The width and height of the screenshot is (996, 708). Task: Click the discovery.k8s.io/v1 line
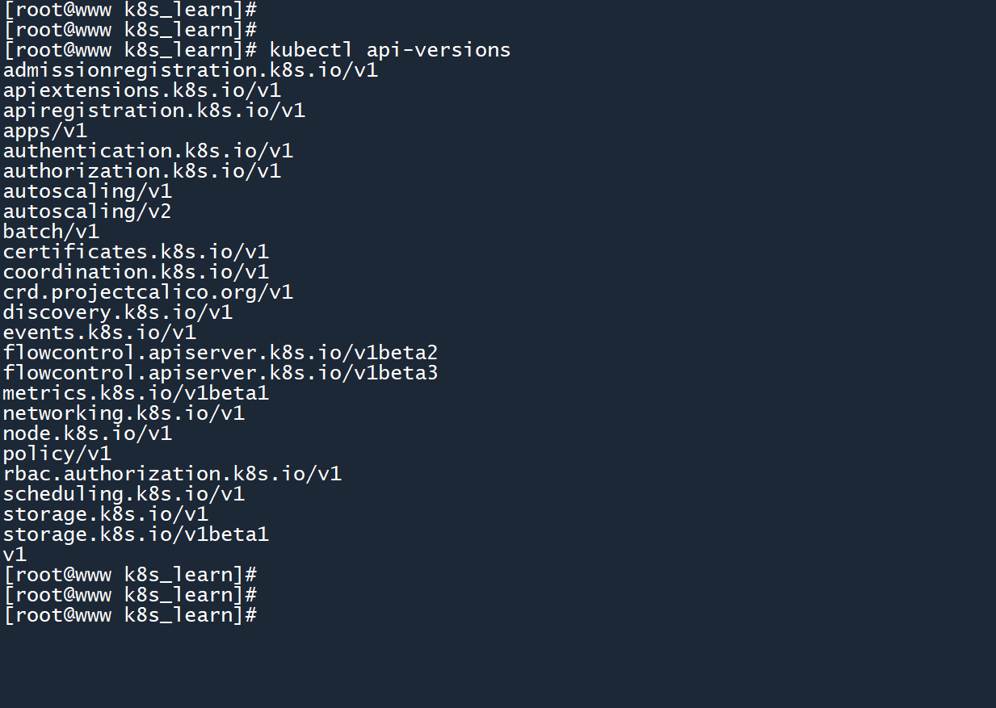coord(118,312)
